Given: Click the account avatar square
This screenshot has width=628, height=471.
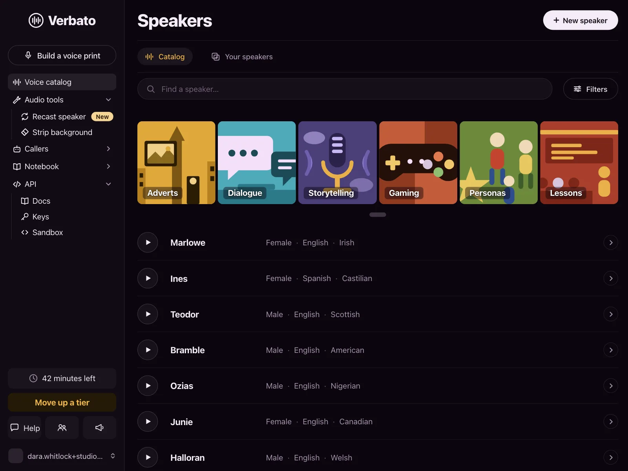Looking at the screenshot, I should (x=16, y=456).
